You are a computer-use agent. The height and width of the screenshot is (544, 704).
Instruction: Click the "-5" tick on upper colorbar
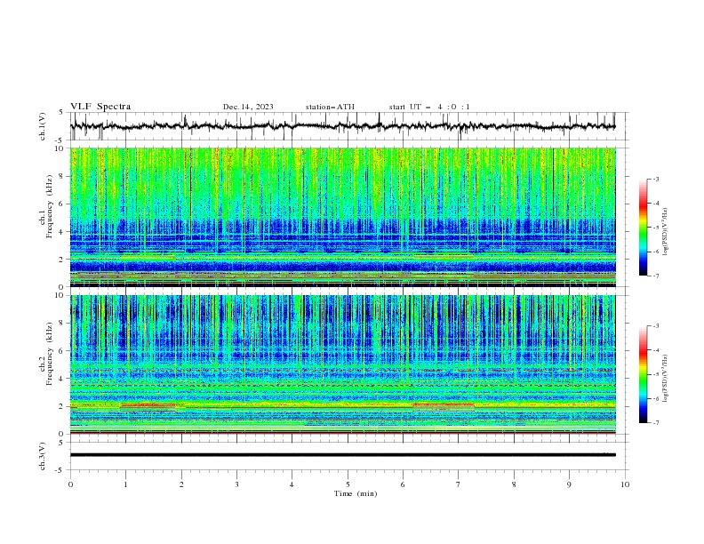tap(656, 228)
